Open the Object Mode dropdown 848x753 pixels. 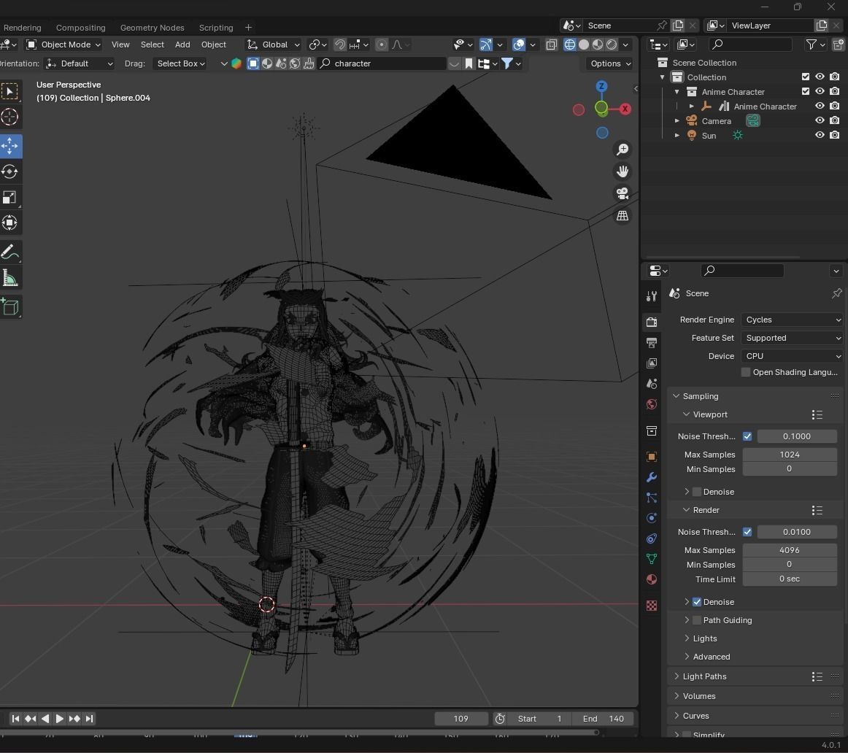click(63, 45)
